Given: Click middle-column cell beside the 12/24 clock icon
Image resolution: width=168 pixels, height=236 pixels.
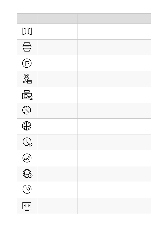Looking at the screenshot, I should tap(57, 158).
